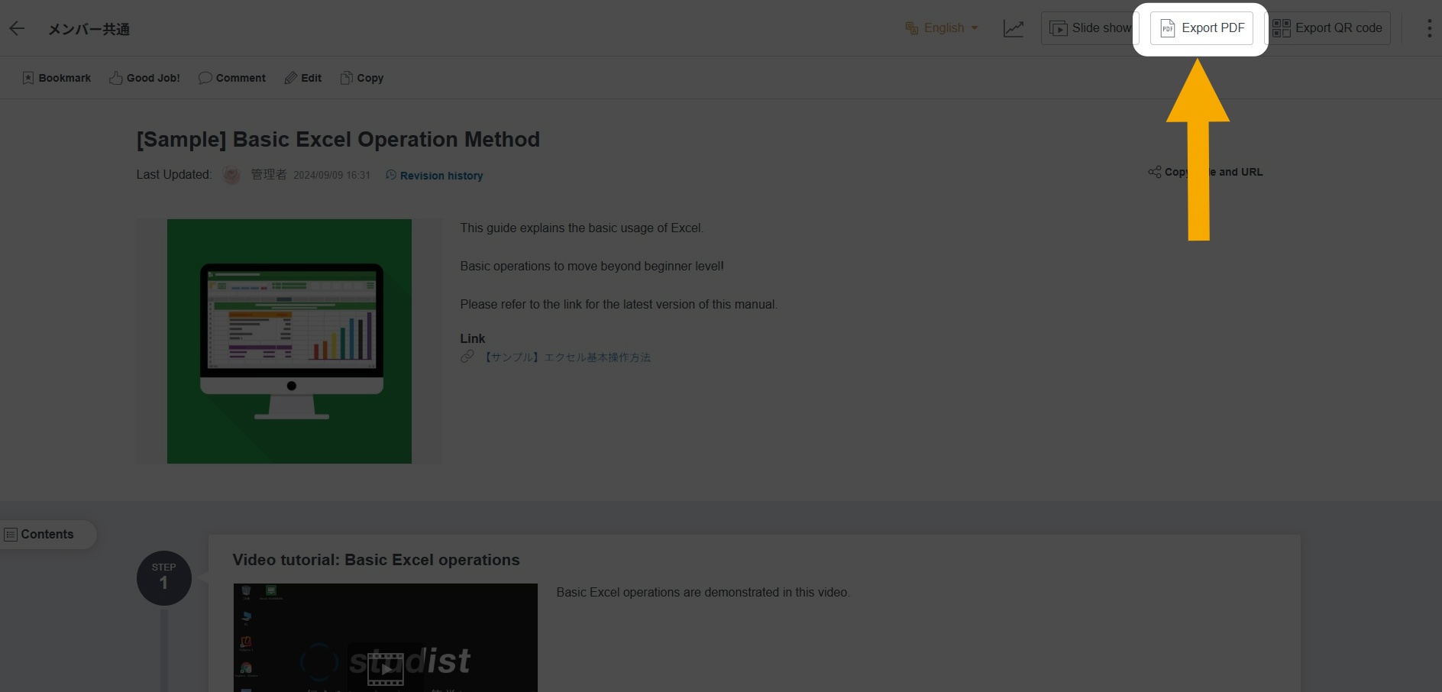The width and height of the screenshot is (1442, 692).
Task: Click the manual title heading text
Action: [338, 140]
